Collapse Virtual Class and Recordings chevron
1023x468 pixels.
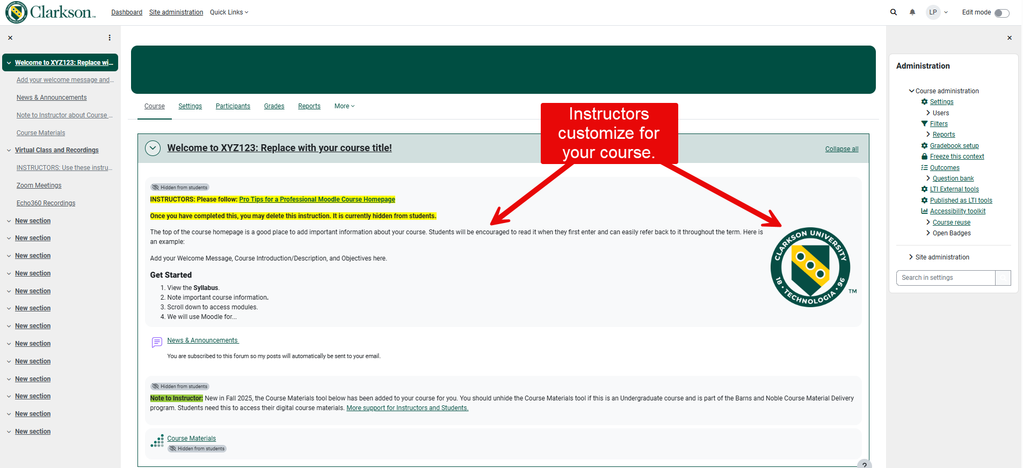coord(9,151)
